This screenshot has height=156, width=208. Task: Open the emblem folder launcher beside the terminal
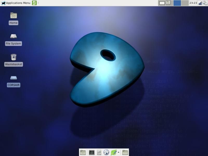coord(83,152)
